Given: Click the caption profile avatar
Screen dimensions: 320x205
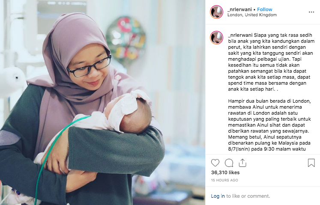Looking at the screenshot, I should [x=216, y=38].
